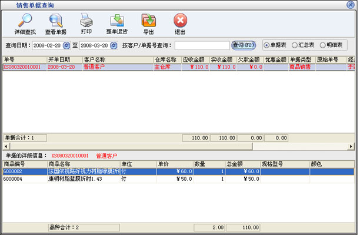This screenshot has width=360, height=235.
Task: Click the 数量 column header
Action: (x=209, y=164)
